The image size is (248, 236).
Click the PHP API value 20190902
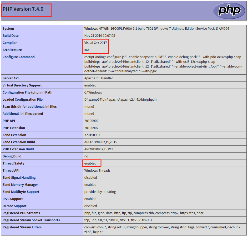(x=91, y=121)
